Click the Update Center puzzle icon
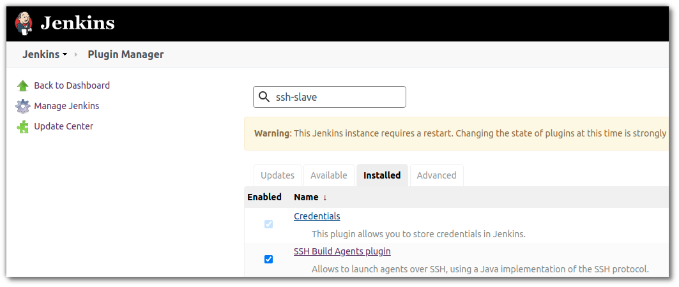 (22, 126)
